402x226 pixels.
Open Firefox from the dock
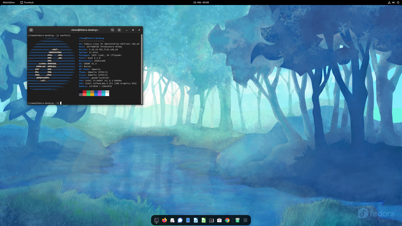(164, 220)
